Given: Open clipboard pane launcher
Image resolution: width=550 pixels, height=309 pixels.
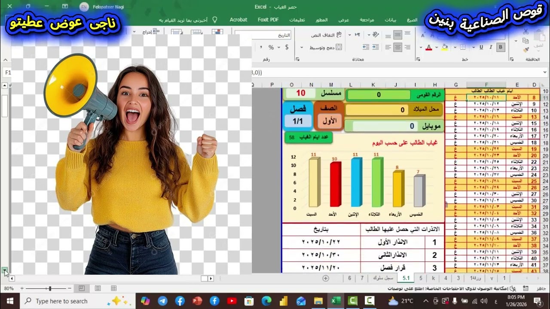Looking at the screenshot, I should click(512, 59).
